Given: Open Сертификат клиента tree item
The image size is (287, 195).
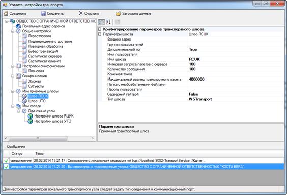Looking at the screenshot, I should (x=44, y=61).
